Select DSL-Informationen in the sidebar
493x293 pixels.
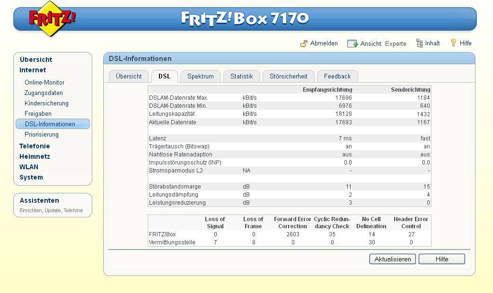coord(53,124)
